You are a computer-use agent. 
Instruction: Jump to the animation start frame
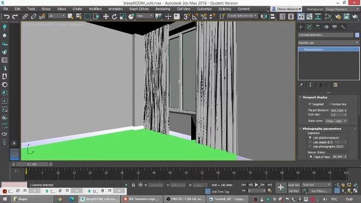[x=244, y=185]
